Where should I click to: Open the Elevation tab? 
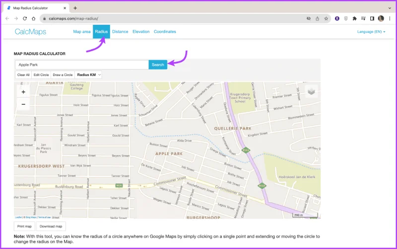coord(141,32)
